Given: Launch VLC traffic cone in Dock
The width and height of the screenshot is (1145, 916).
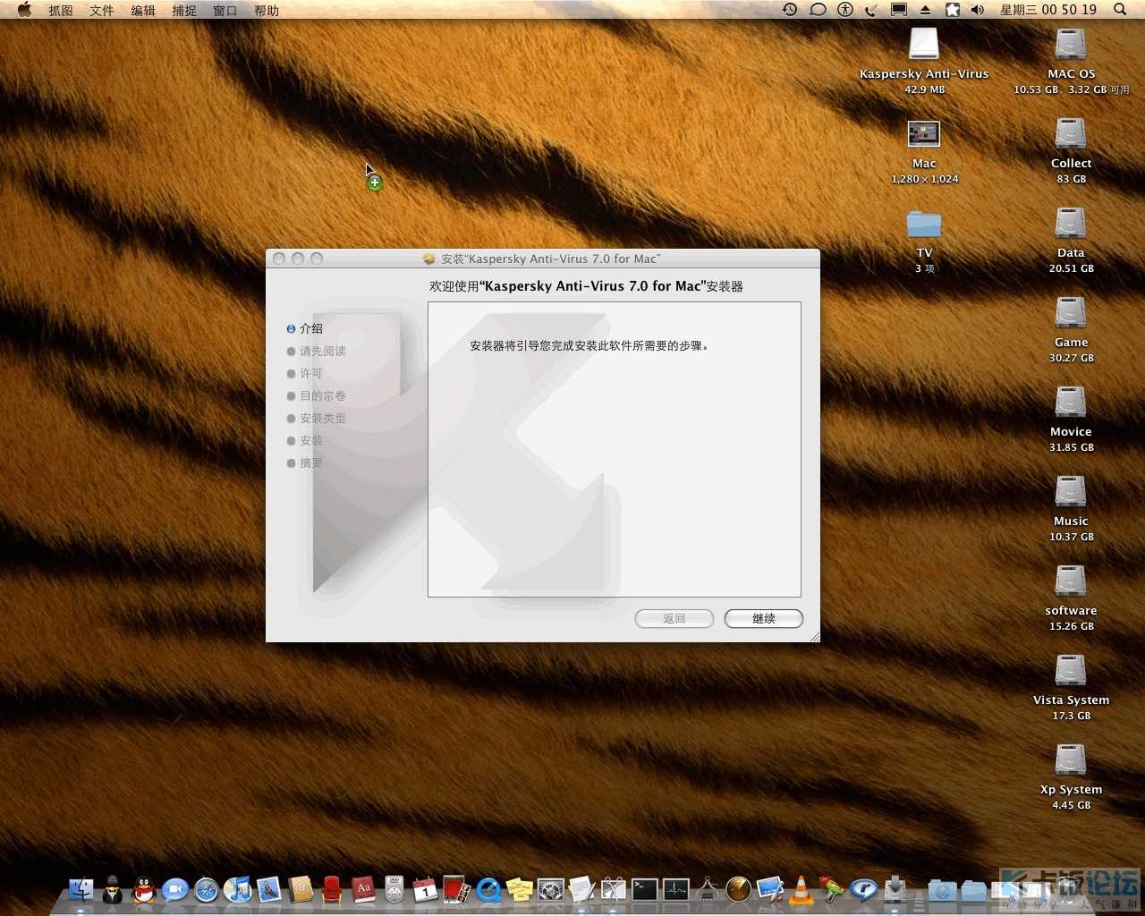Looking at the screenshot, I should click(801, 889).
